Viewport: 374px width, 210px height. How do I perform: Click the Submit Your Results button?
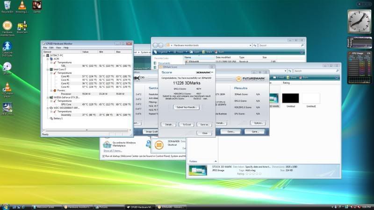[x=186, y=107]
